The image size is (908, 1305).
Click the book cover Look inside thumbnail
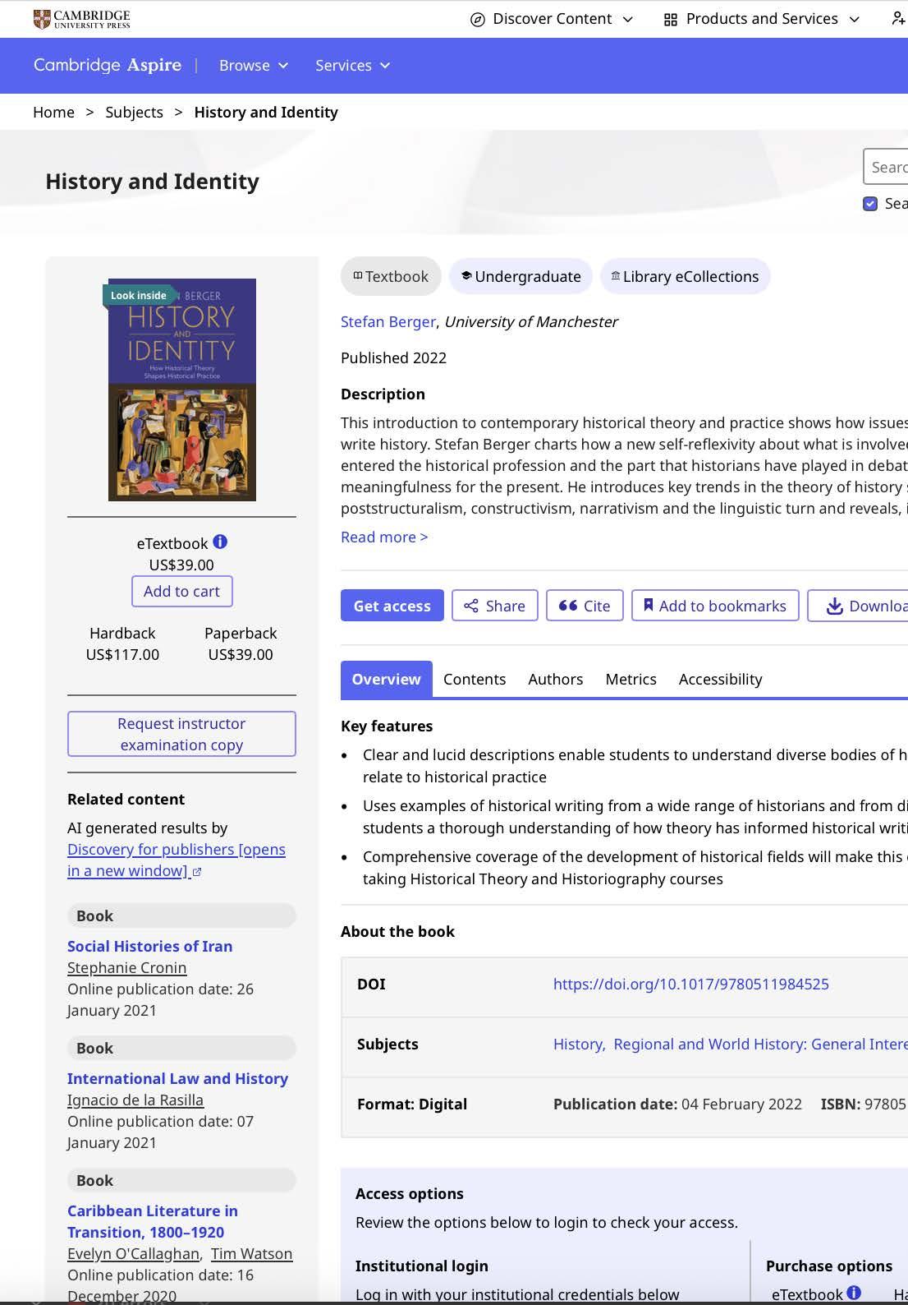click(x=182, y=390)
